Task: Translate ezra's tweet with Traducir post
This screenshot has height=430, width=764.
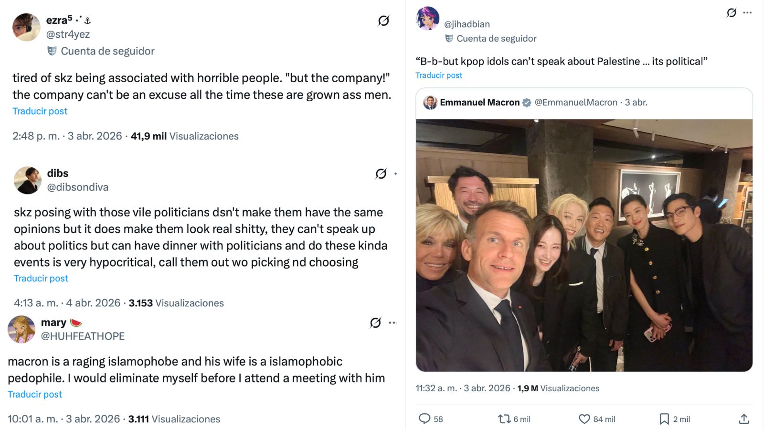Action: (40, 111)
